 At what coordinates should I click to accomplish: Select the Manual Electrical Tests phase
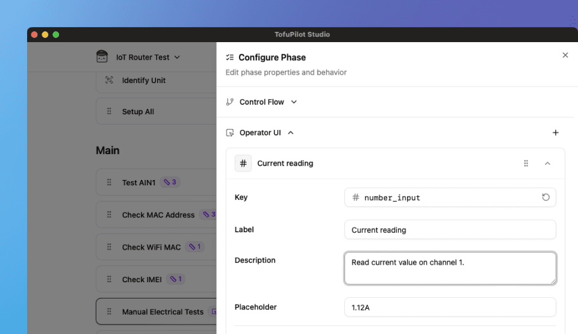(163, 312)
